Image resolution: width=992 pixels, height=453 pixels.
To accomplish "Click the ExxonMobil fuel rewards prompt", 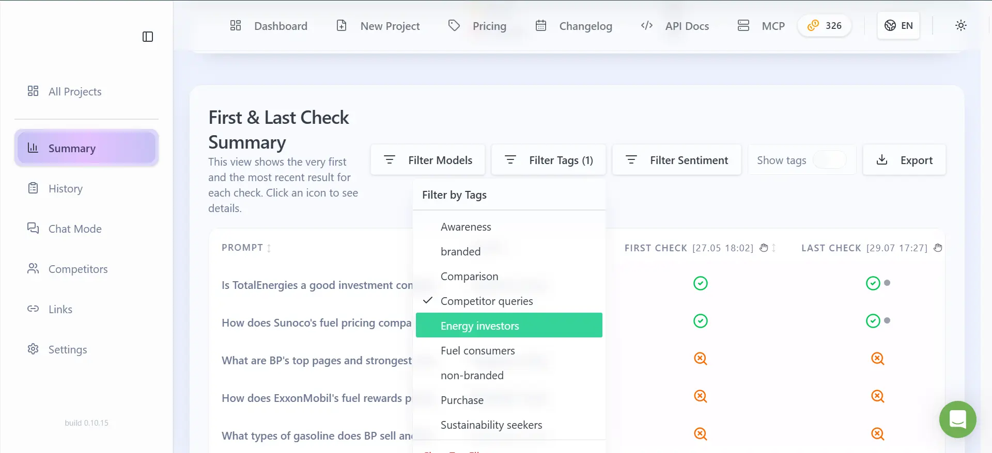I will coord(317,398).
